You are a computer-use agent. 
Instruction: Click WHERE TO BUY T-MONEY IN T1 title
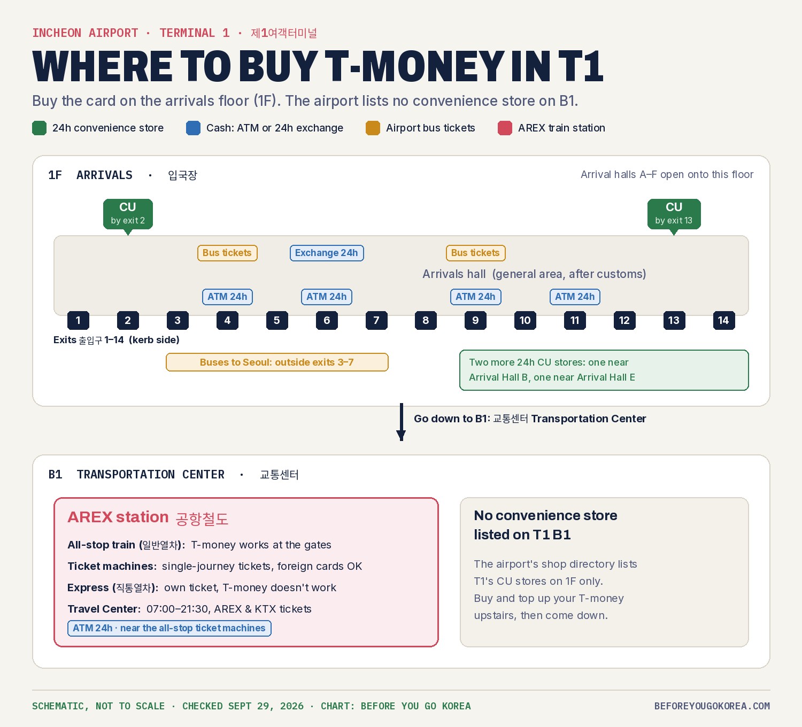(318, 66)
